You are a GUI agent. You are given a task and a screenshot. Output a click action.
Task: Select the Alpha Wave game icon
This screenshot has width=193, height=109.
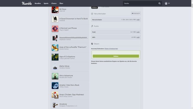[55, 67]
